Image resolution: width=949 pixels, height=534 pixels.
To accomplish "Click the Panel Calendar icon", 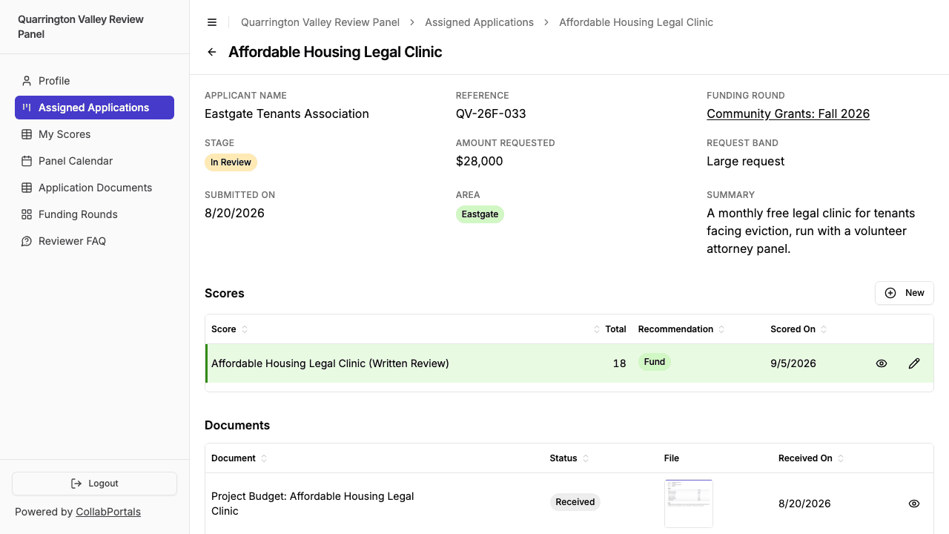I will point(27,161).
